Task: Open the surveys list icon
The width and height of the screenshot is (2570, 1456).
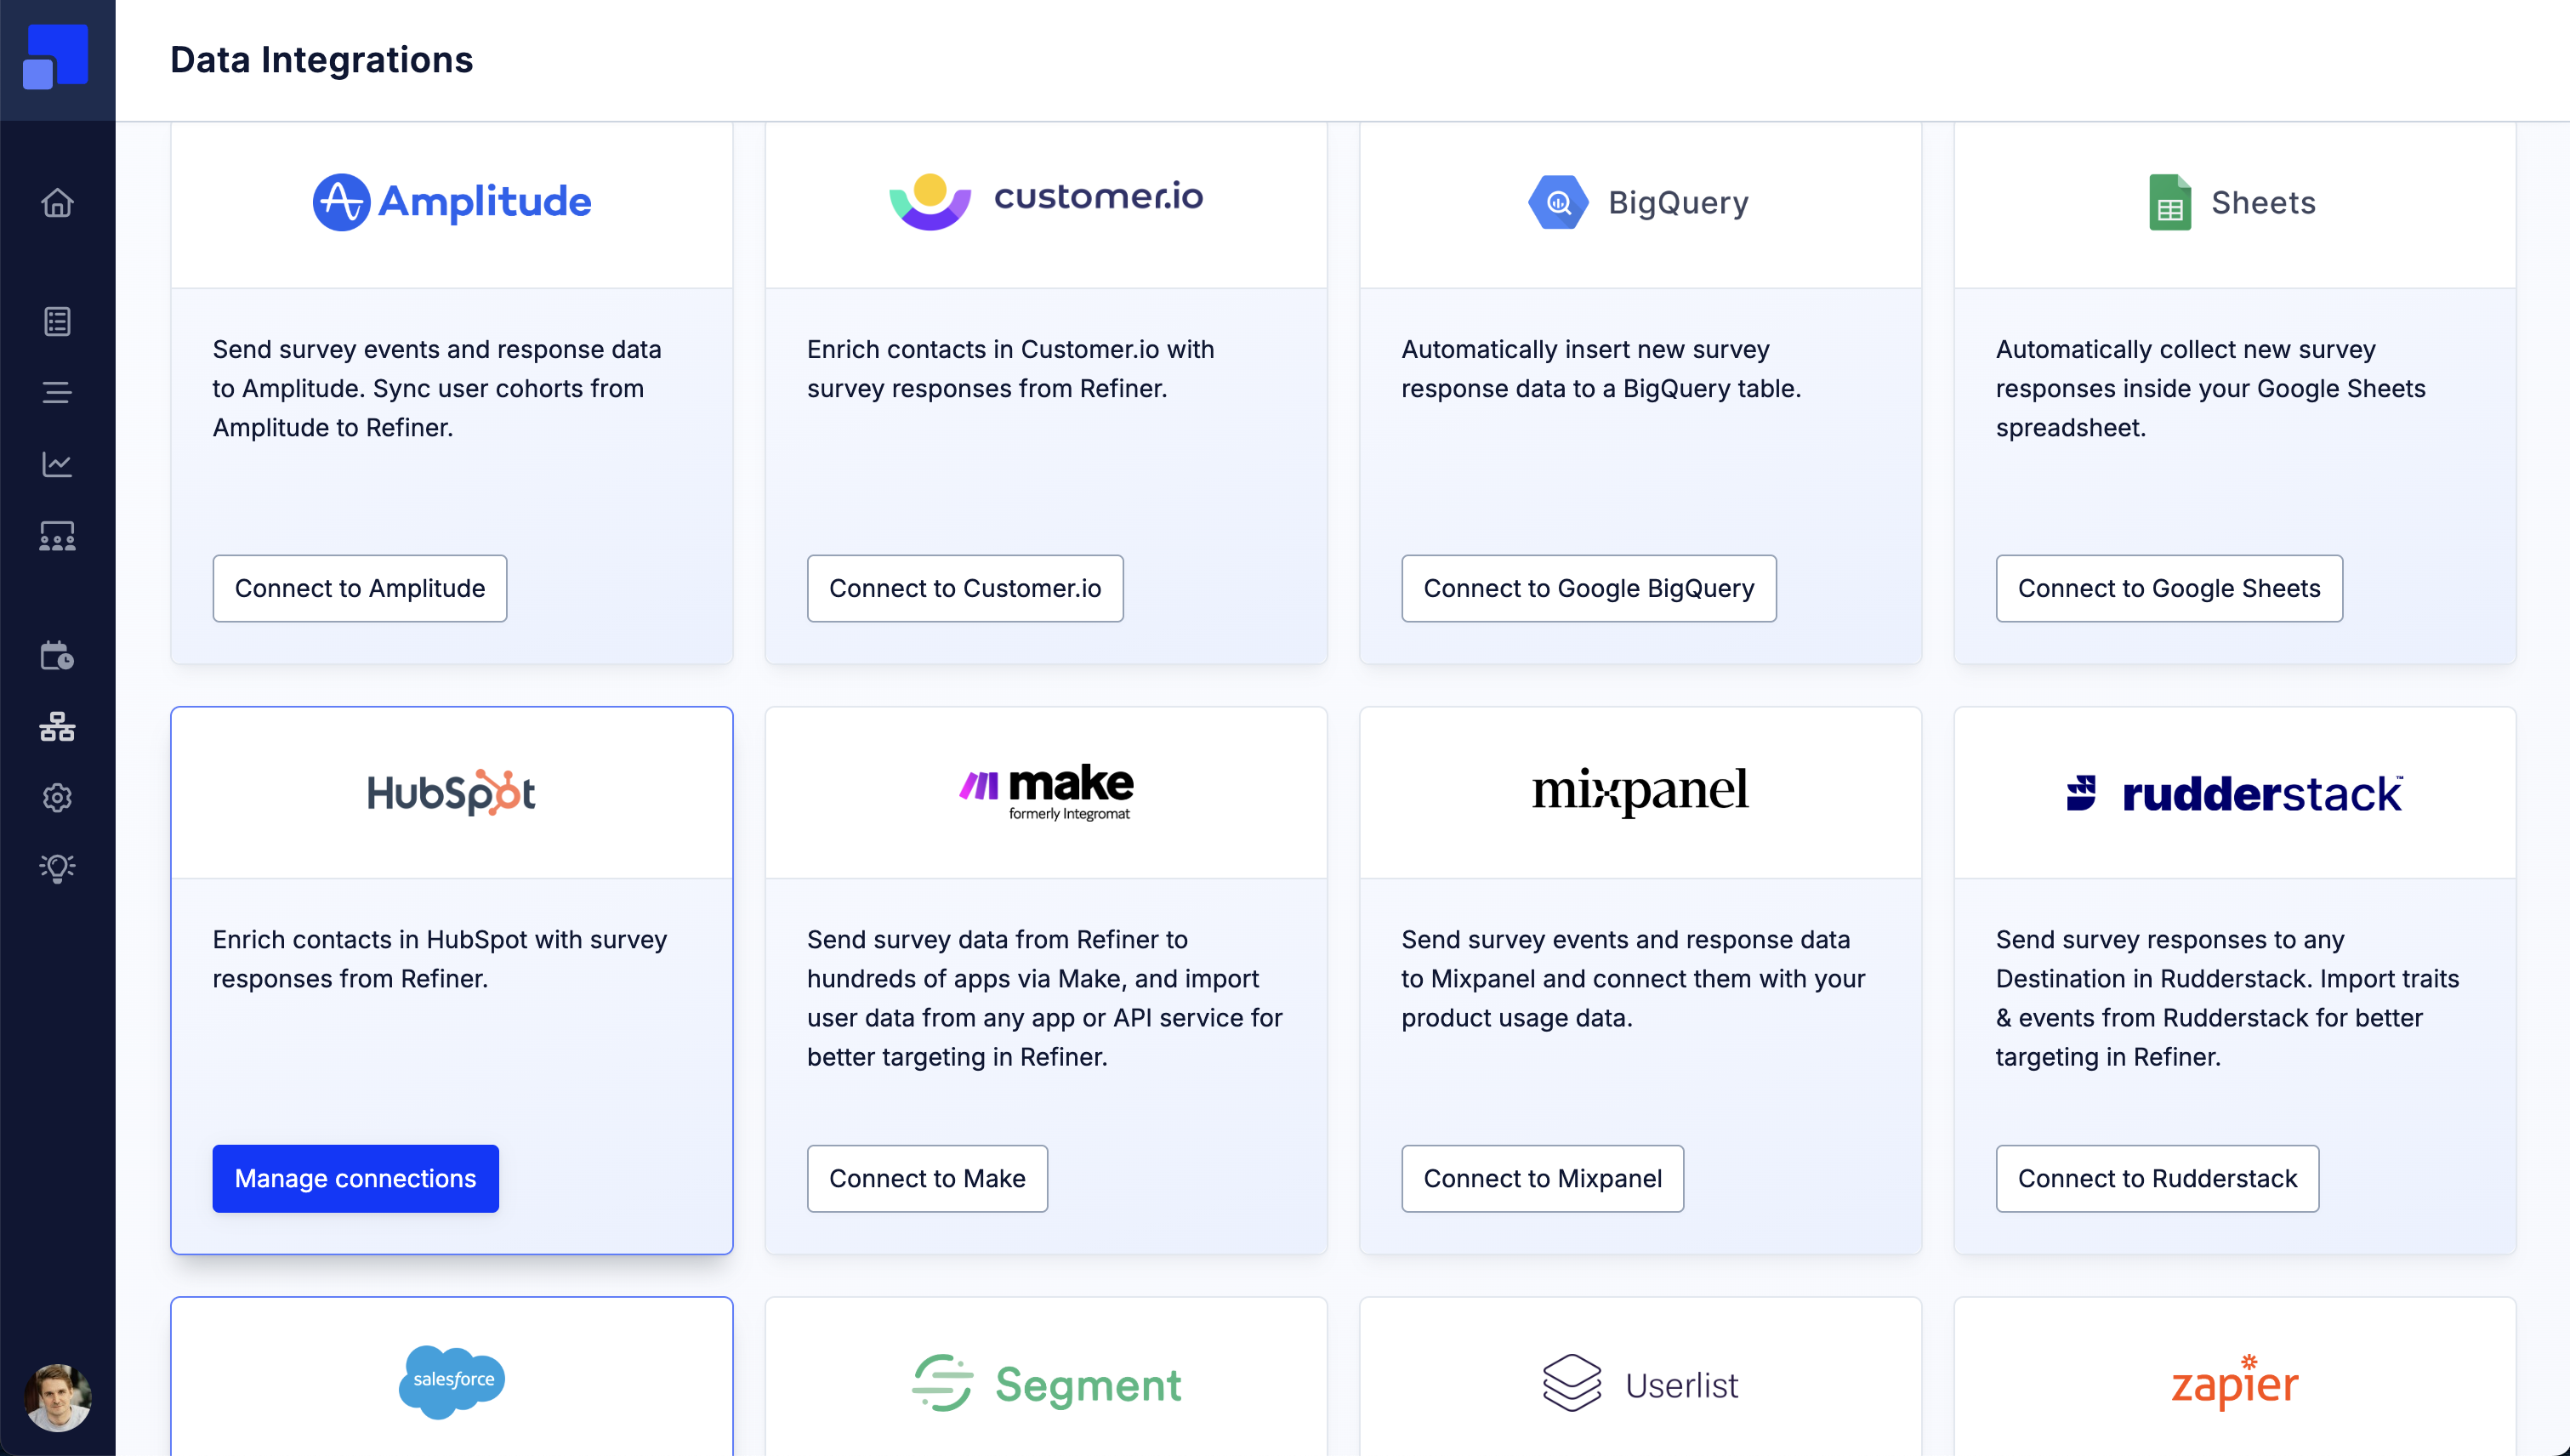Action: point(57,321)
